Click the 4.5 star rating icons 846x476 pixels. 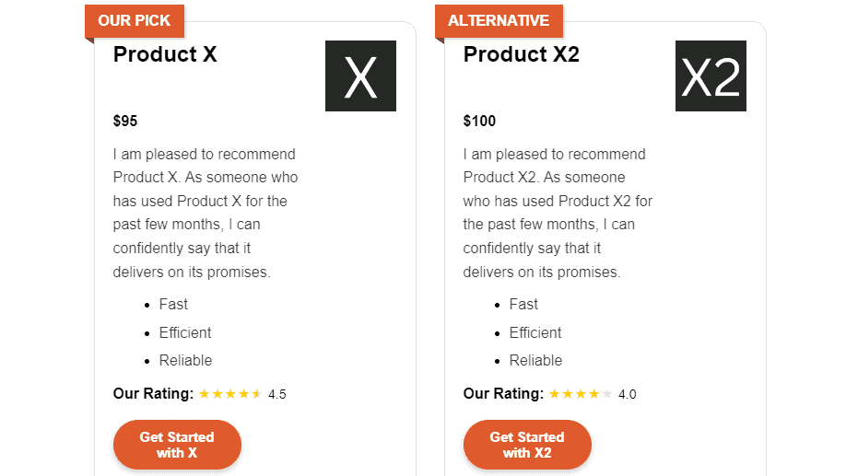[230, 394]
